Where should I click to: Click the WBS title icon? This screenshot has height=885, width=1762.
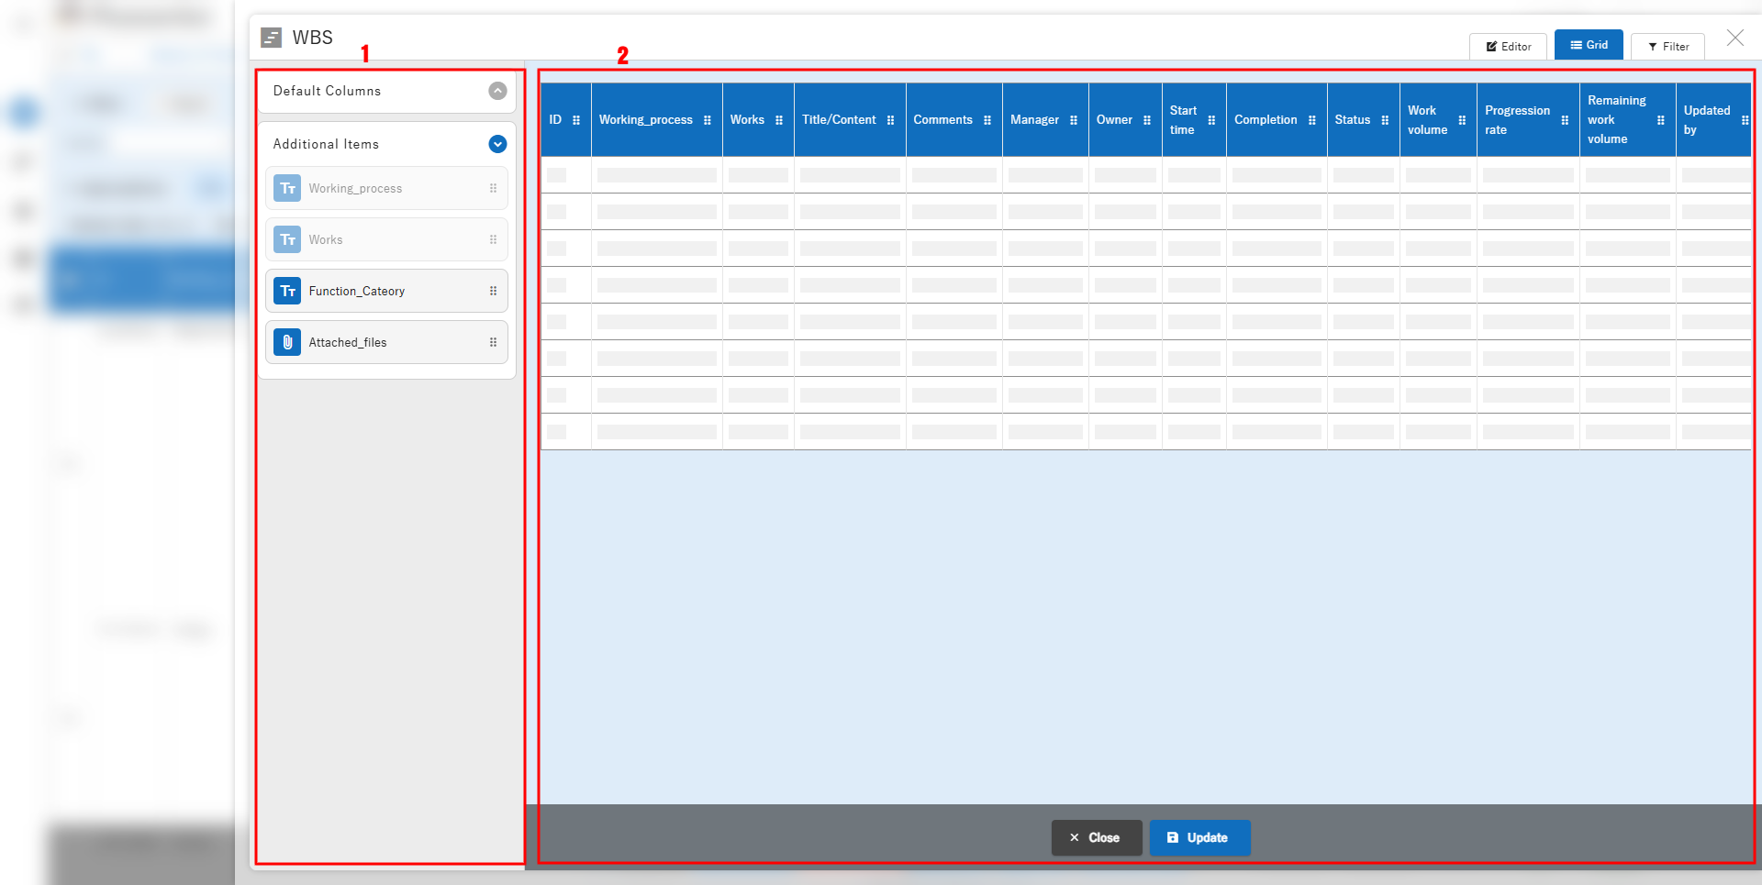pyautogui.click(x=271, y=38)
